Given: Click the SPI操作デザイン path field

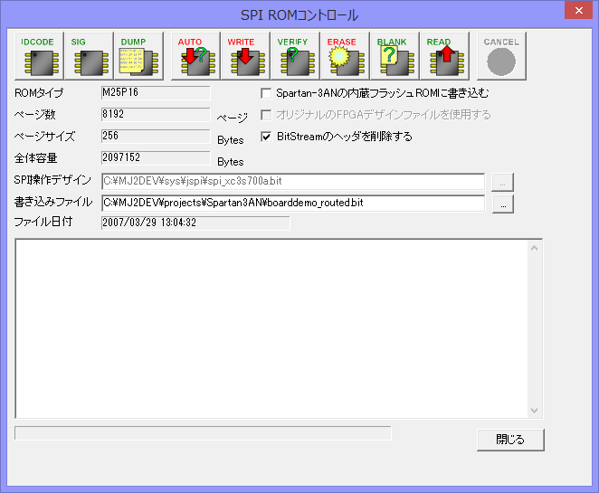Looking at the screenshot, I should [x=292, y=182].
